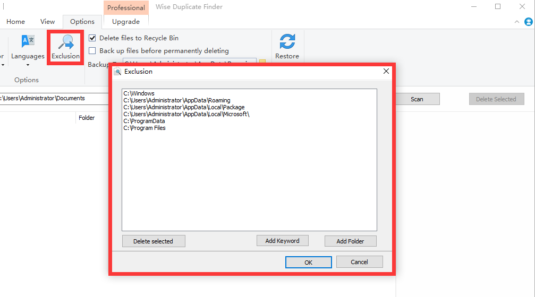Click the Professional label tab
Screen dimensions: 535x297
pos(126,7)
